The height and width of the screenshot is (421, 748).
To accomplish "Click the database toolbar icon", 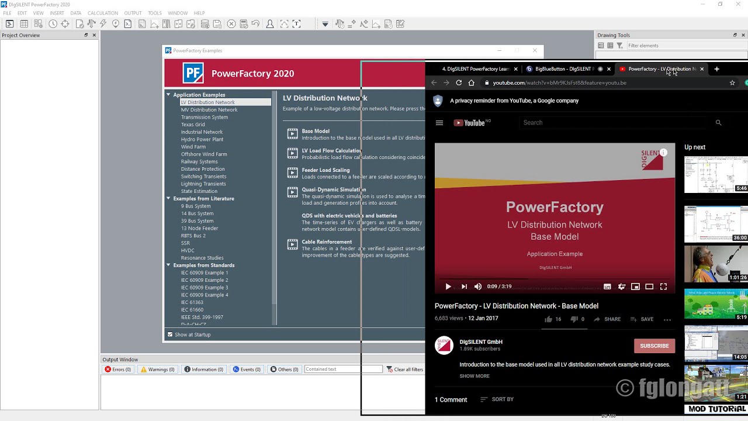I will [x=205, y=24].
